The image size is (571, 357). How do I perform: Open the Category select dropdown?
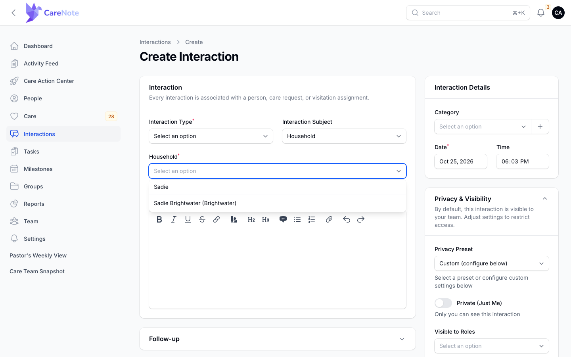pyautogui.click(x=483, y=127)
